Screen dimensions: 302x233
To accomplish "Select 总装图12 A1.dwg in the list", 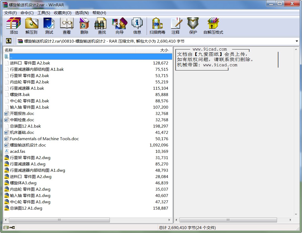I will pyautogui.click(x=26, y=208).
